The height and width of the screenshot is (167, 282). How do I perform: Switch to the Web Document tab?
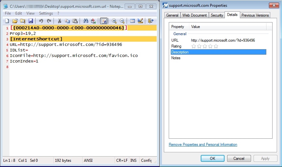(x=195, y=15)
